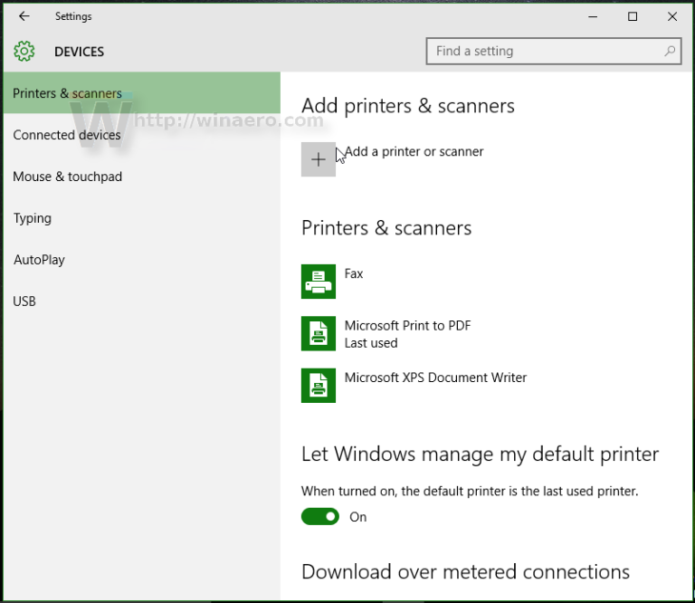This screenshot has height=603, width=695.
Task: Switch to Connected devices section
Action: 67,135
